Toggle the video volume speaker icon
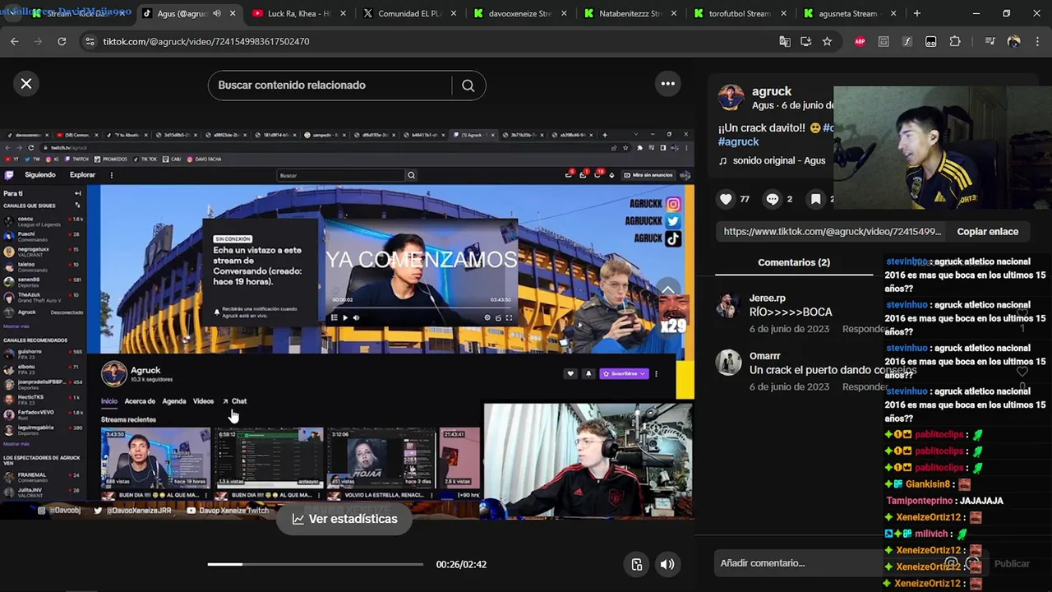1052x592 pixels. click(x=667, y=564)
